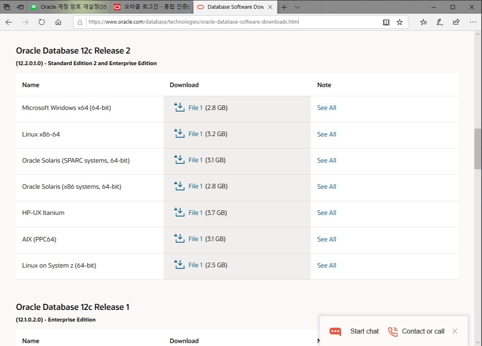Click the scrollbar up arrow

(x=478, y=34)
